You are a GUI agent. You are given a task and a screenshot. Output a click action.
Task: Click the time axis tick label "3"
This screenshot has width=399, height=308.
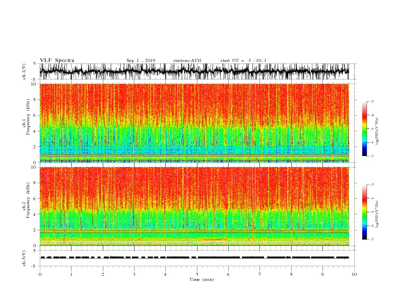pyautogui.click(x=134, y=274)
